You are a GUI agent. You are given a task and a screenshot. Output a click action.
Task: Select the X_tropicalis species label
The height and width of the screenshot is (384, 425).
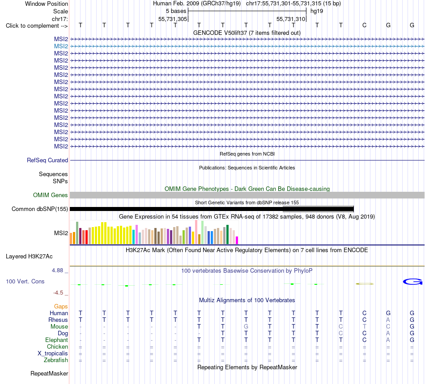(53, 354)
